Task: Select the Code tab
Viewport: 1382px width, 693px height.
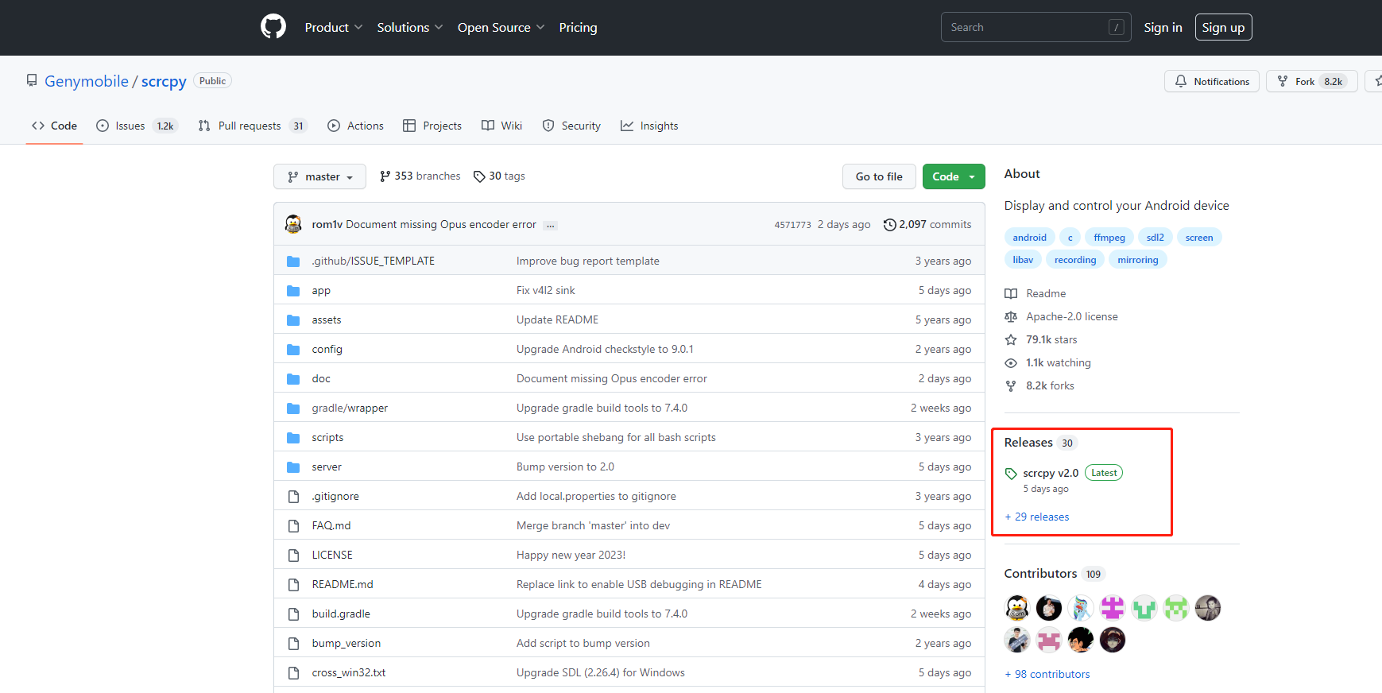Action: point(54,126)
